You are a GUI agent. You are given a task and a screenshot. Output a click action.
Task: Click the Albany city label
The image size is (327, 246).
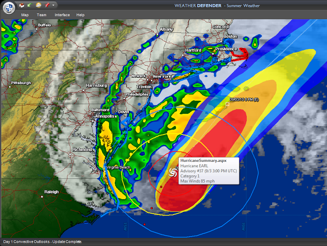pyautogui.click(x=166, y=29)
